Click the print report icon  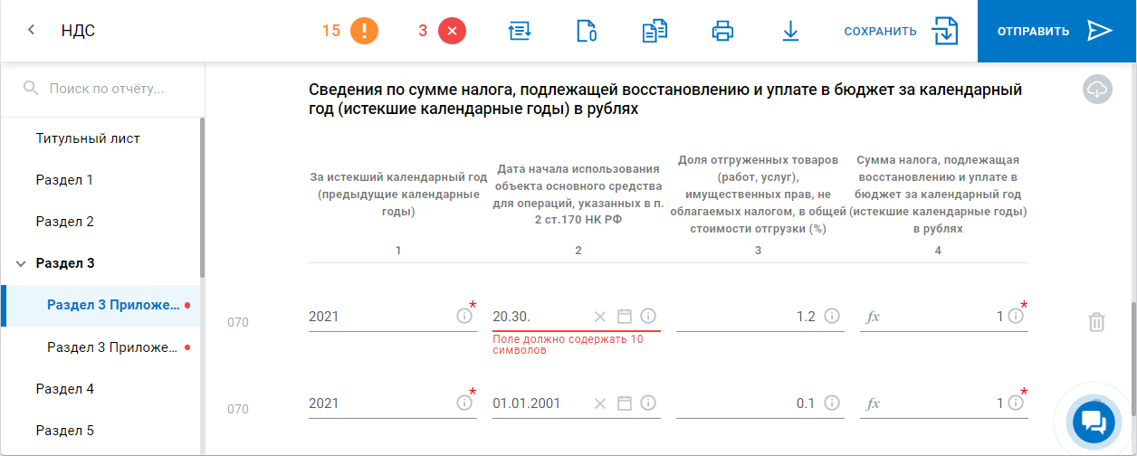click(722, 31)
